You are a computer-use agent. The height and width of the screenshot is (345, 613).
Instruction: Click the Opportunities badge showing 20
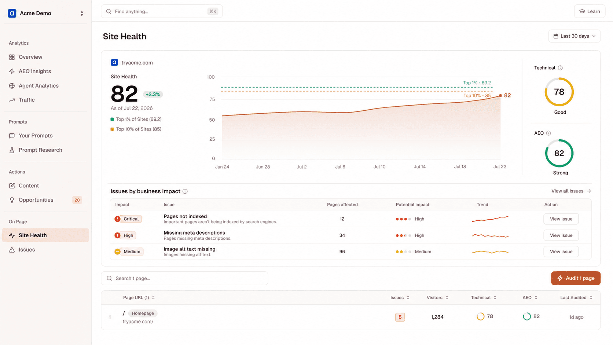click(77, 200)
